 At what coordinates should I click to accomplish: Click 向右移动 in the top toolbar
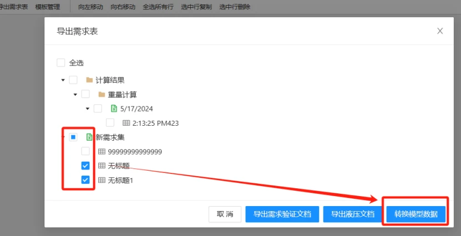123,7
